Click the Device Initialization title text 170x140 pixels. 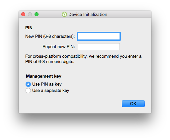coord(88,15)
